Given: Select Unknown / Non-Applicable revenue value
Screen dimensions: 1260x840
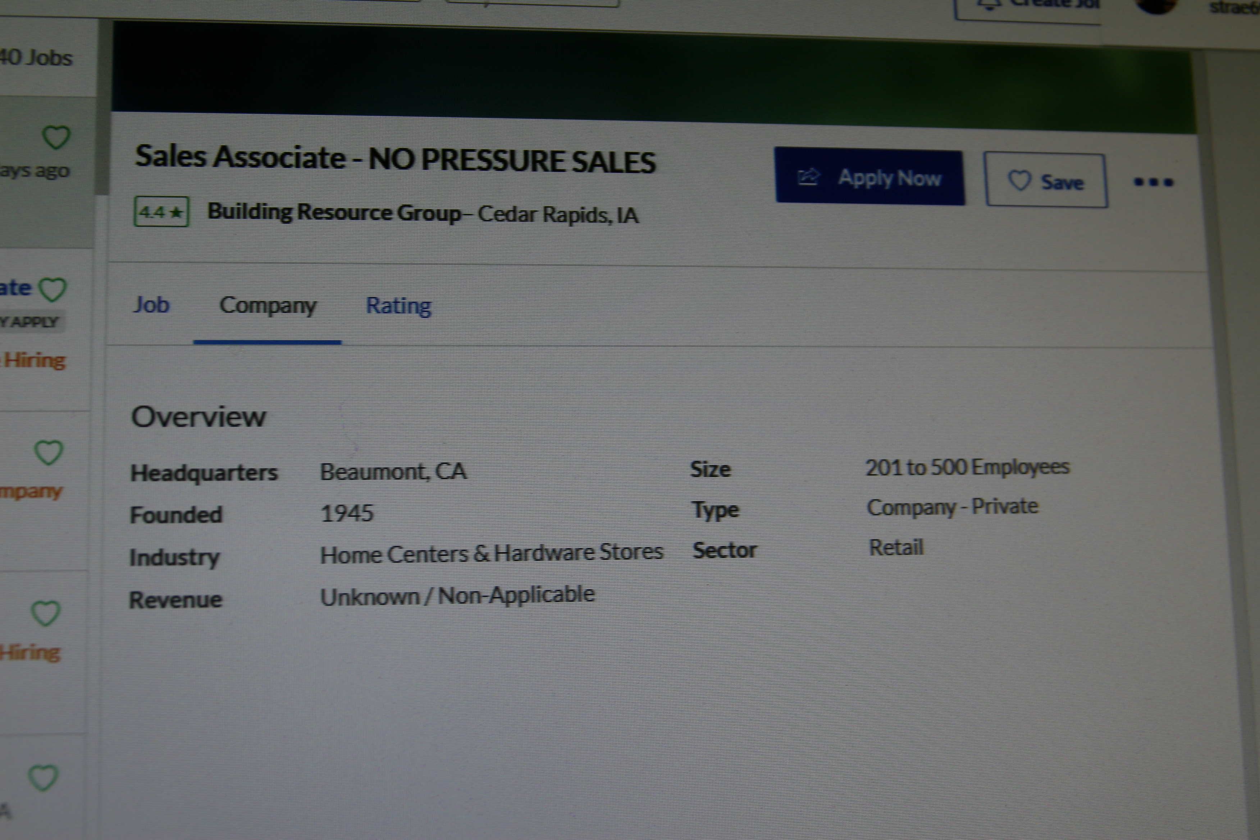Looking at the screenshot, I should point(457,596).
